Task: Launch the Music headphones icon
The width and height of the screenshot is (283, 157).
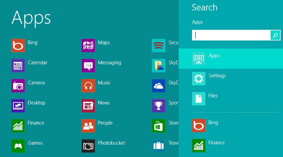Action: point(88,86)
